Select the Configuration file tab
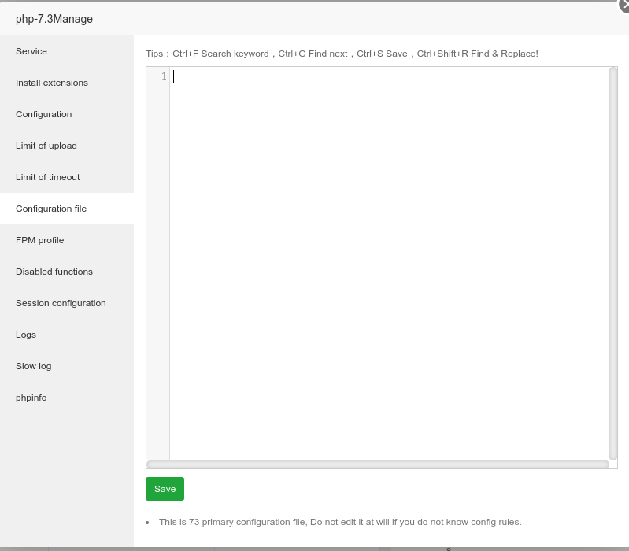 51,209
